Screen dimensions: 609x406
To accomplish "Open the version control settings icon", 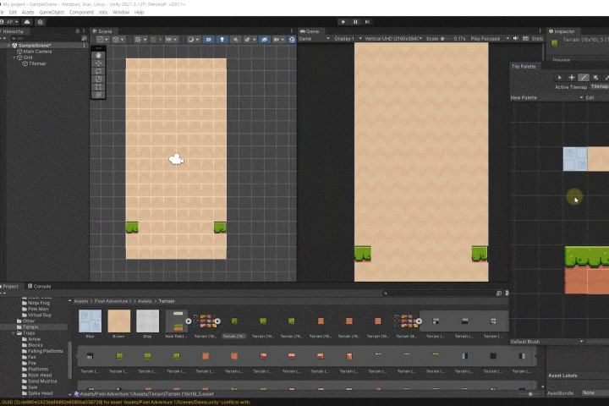I will (x=40, y=22).
